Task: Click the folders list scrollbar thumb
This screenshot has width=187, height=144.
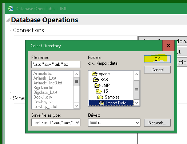Action: pyautogui.click(x=136, y=90)
